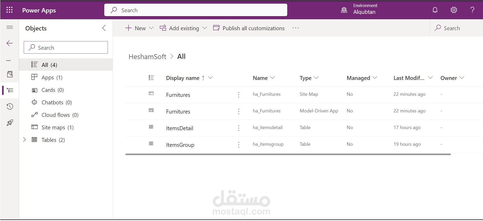Open the help question mark
Image resolution: width=483 pixels, height=221 pixels.
(472, 10)
